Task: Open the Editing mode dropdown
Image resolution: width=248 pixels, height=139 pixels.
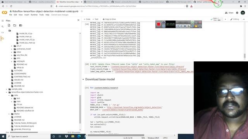Action: coord(235,19)
